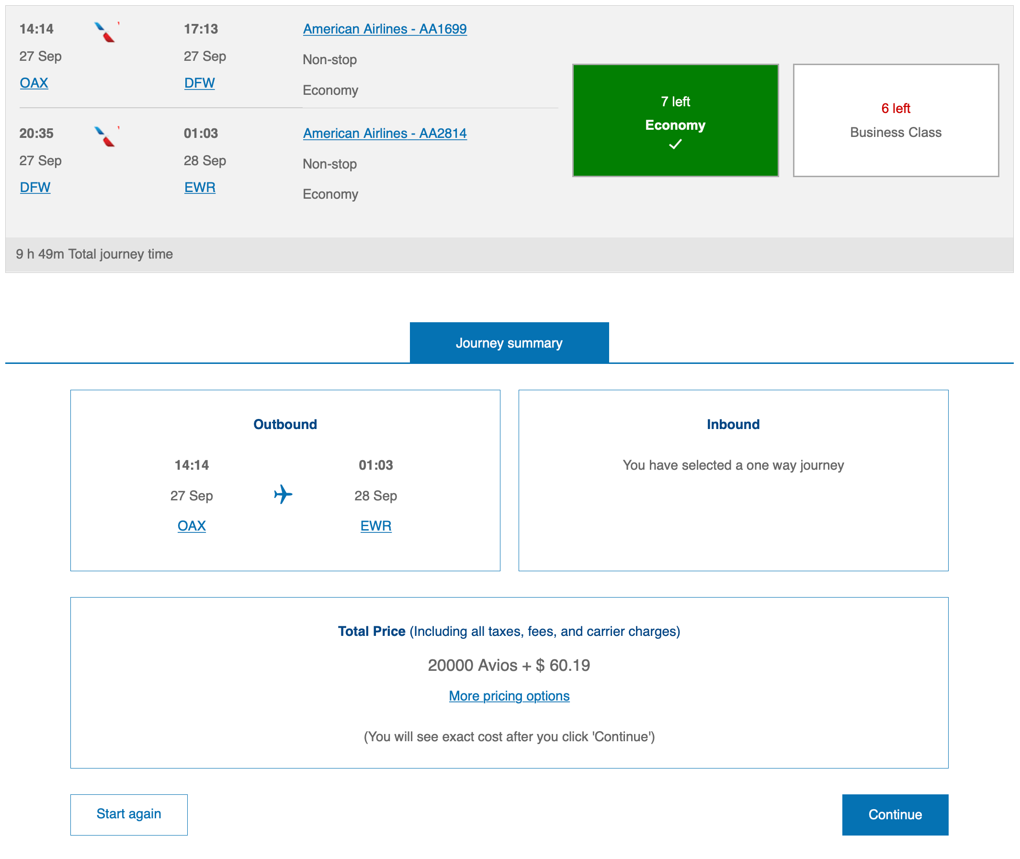The image size is (1020, 859).
Task: Click American Airlines logo on the AA2814 row
Action: (x=106, y=136)
